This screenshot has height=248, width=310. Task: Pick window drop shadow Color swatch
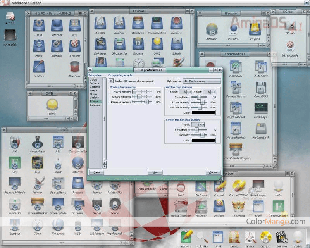(x=203, y=113)
